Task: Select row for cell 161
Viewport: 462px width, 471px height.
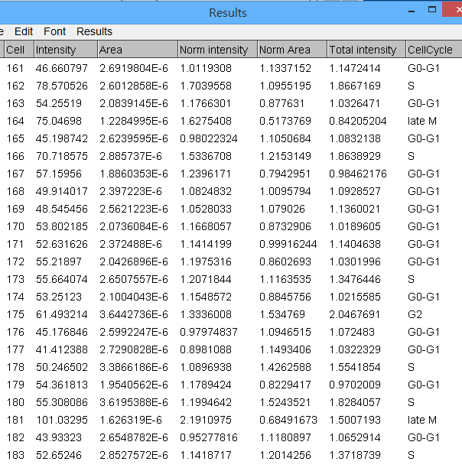Action: coord(15,68)
